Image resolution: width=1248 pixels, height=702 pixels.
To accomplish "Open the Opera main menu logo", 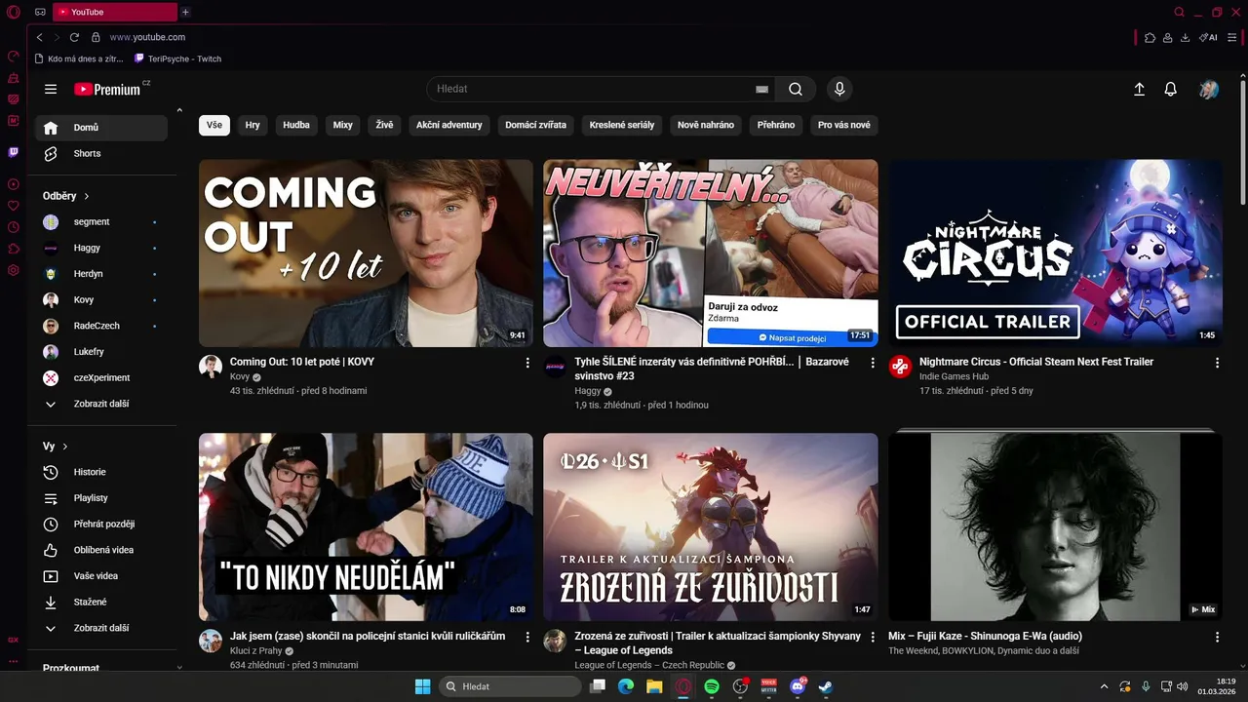I will click(14, 12).
